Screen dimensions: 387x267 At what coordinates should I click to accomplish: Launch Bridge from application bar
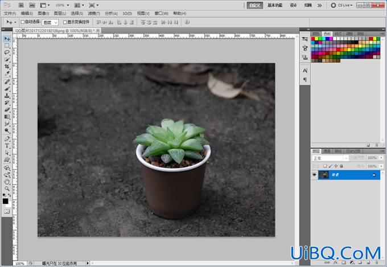pyautogui.click(x=21, y=5)
